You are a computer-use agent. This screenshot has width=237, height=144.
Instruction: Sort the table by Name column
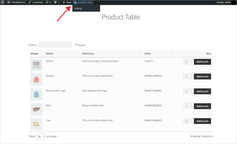[x=77, y=54]
